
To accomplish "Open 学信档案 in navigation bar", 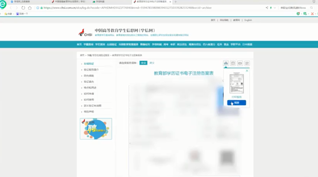I will (x=157, y=45).
